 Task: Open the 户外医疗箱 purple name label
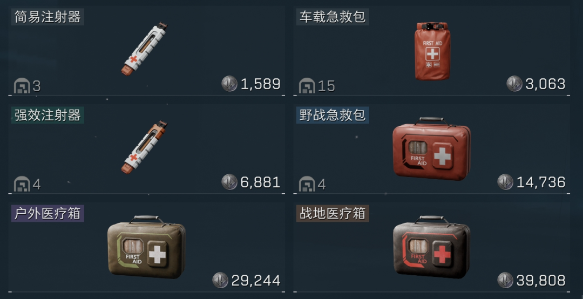pyautogui.click(x=48, y=214)
